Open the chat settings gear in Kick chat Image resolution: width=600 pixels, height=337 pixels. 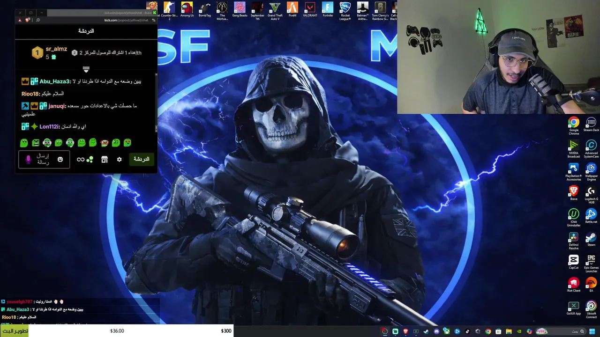point(119,160)
